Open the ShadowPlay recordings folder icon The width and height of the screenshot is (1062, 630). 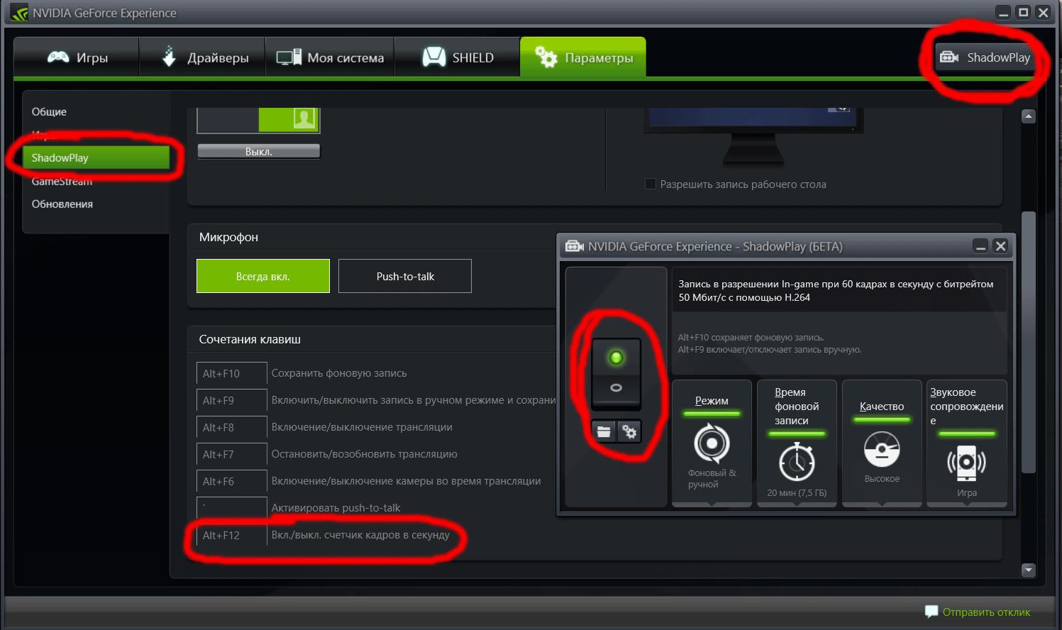[604, 431]
